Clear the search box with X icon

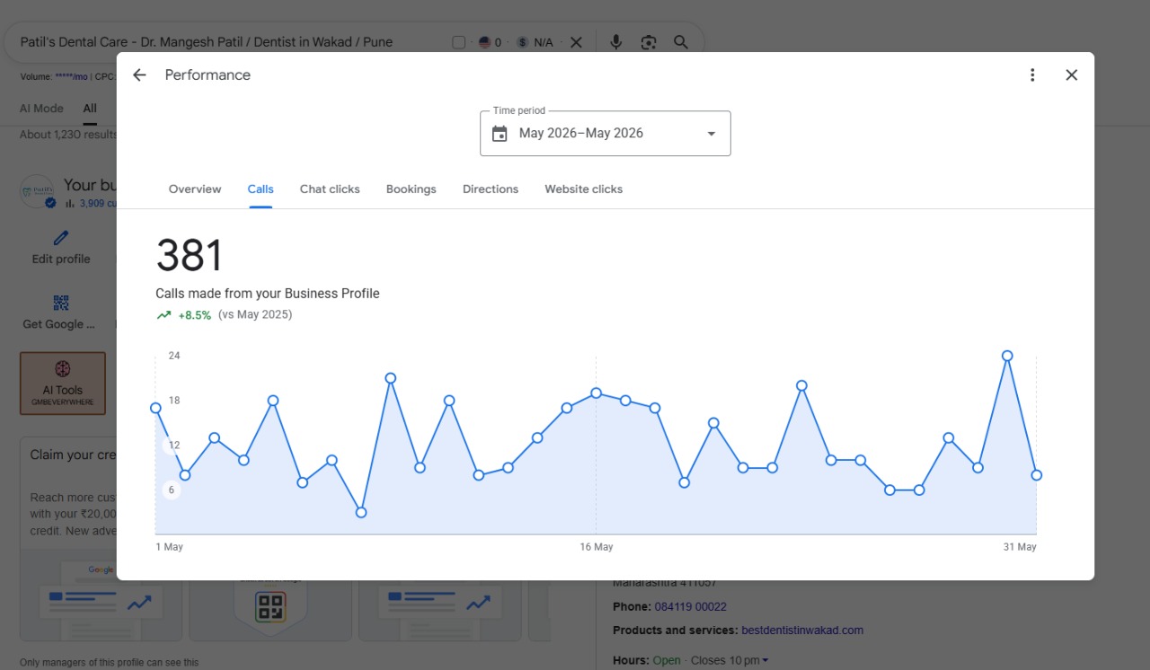tap(576, 42)
